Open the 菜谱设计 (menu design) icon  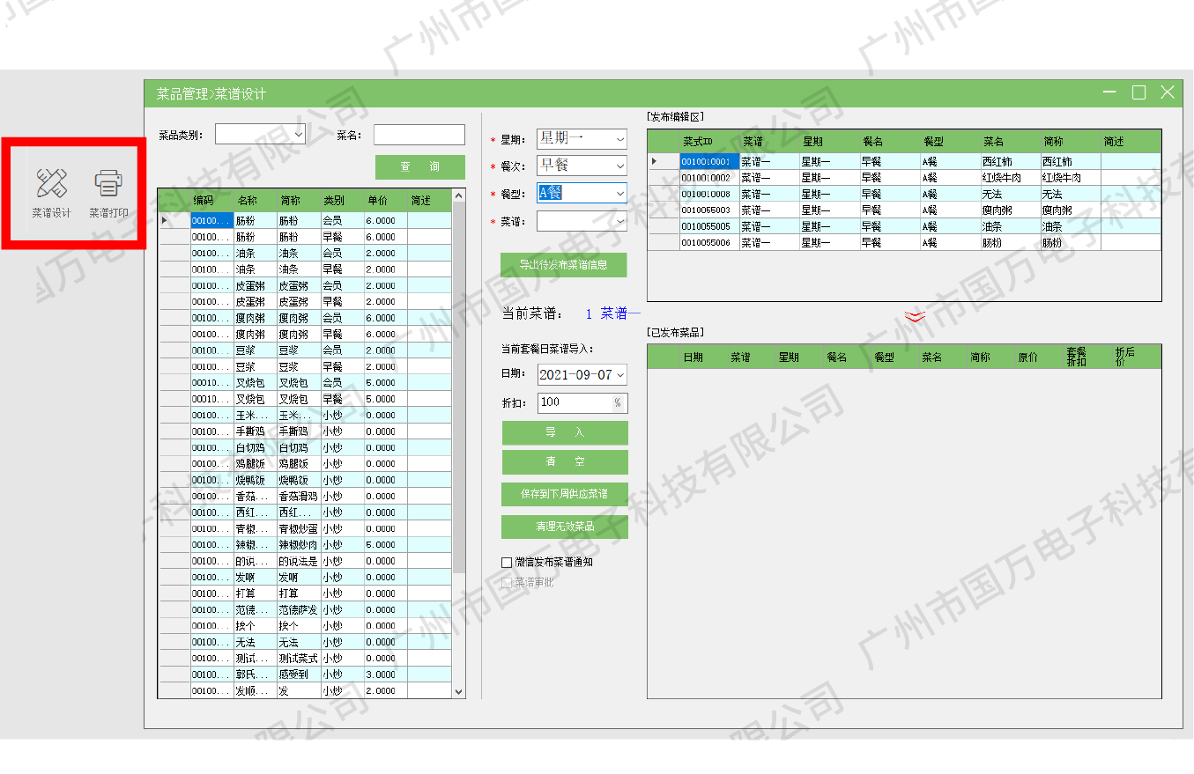[51, 191]
